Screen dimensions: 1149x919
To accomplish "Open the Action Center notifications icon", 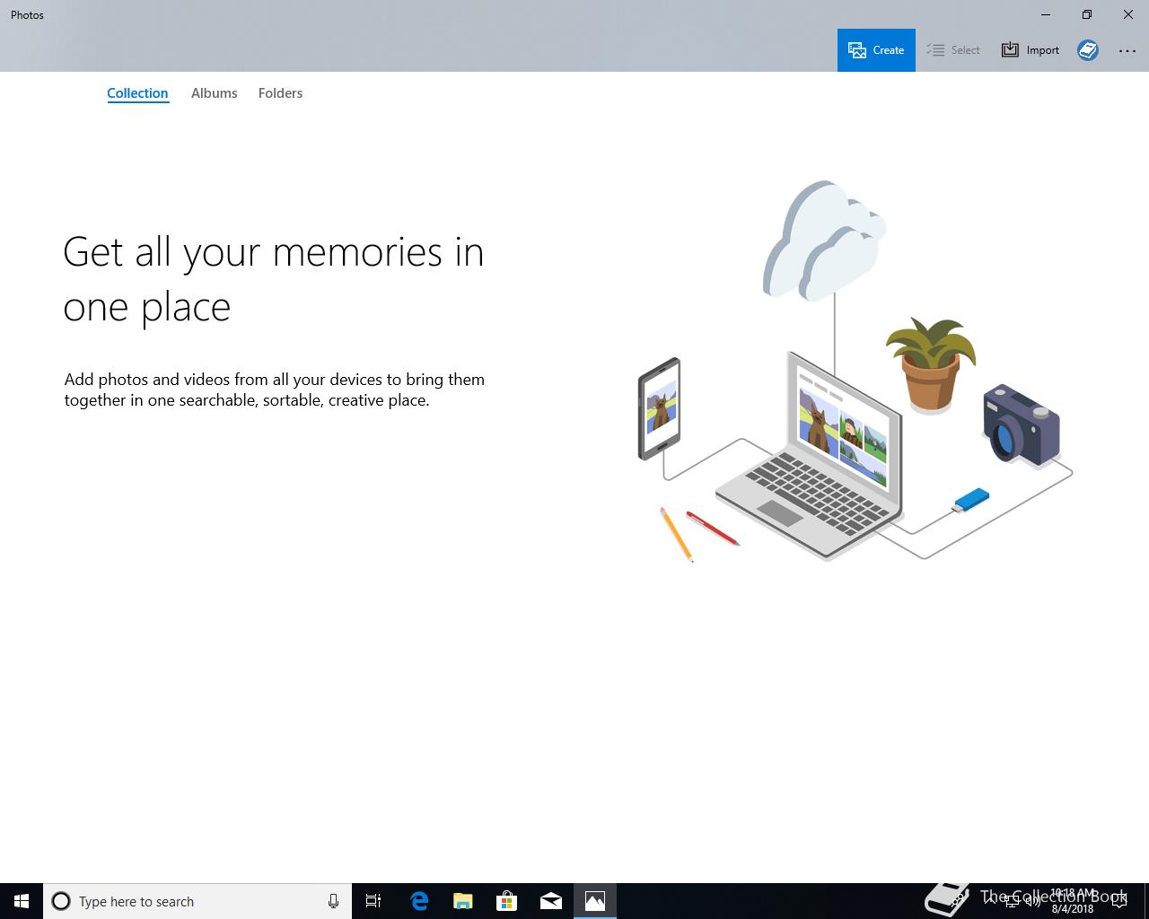I will (x=1118, y=901).
